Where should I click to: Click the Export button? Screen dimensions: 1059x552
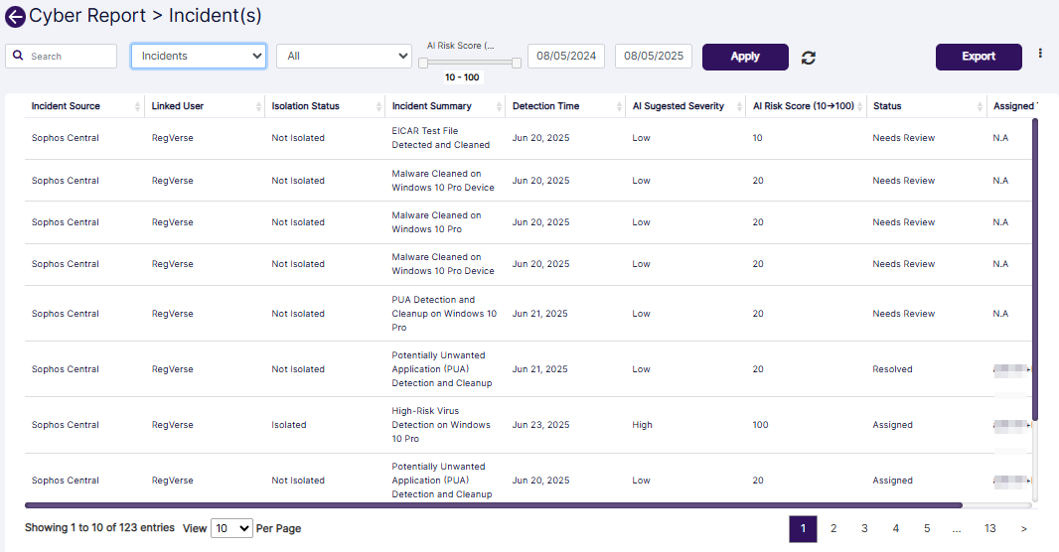point(979,57)
